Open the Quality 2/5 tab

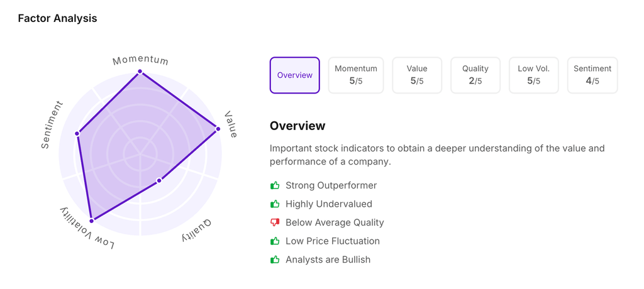pos(475,75)
